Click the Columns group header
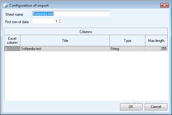Screen dimensions: 172x115 [x=86, y=32]
